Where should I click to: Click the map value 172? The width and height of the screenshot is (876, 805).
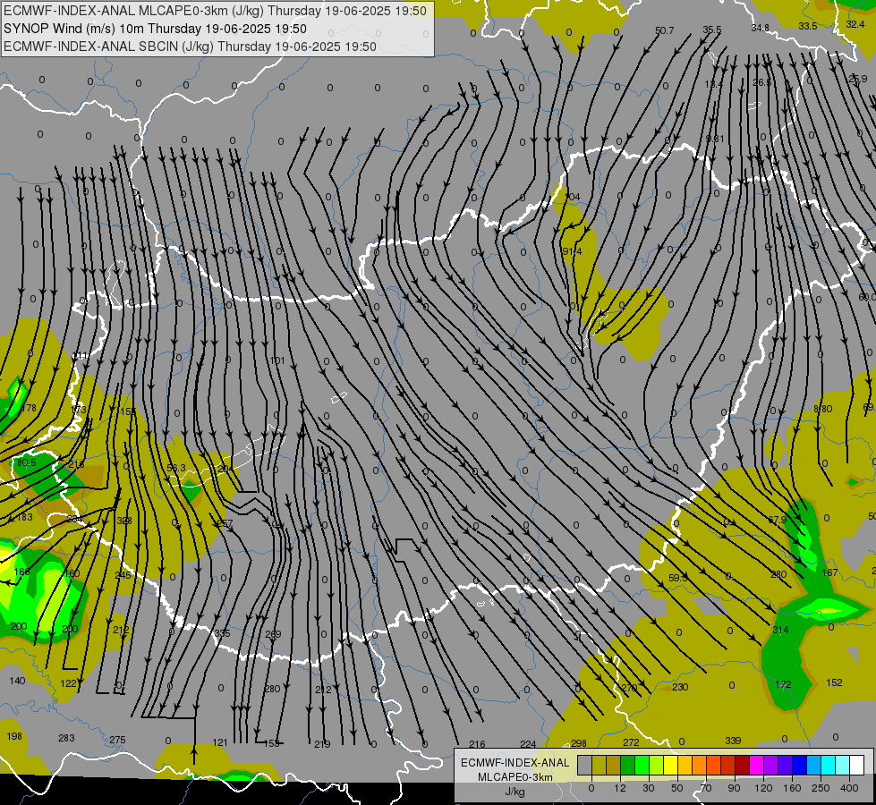click(783, 683)
